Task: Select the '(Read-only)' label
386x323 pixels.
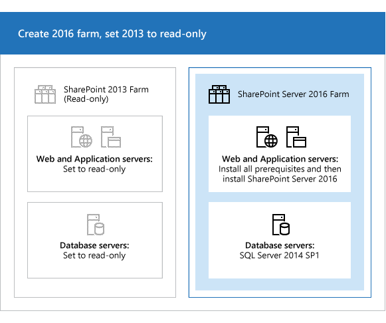Action: click(86, 99)
